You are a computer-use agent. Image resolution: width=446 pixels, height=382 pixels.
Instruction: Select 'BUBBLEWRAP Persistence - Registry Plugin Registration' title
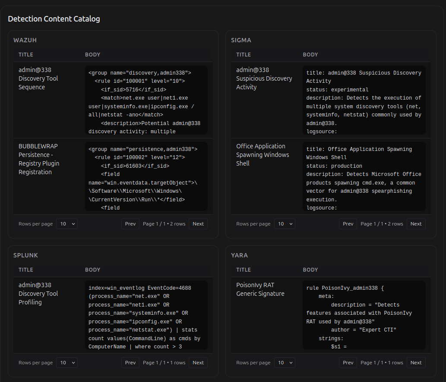point(39,159)
